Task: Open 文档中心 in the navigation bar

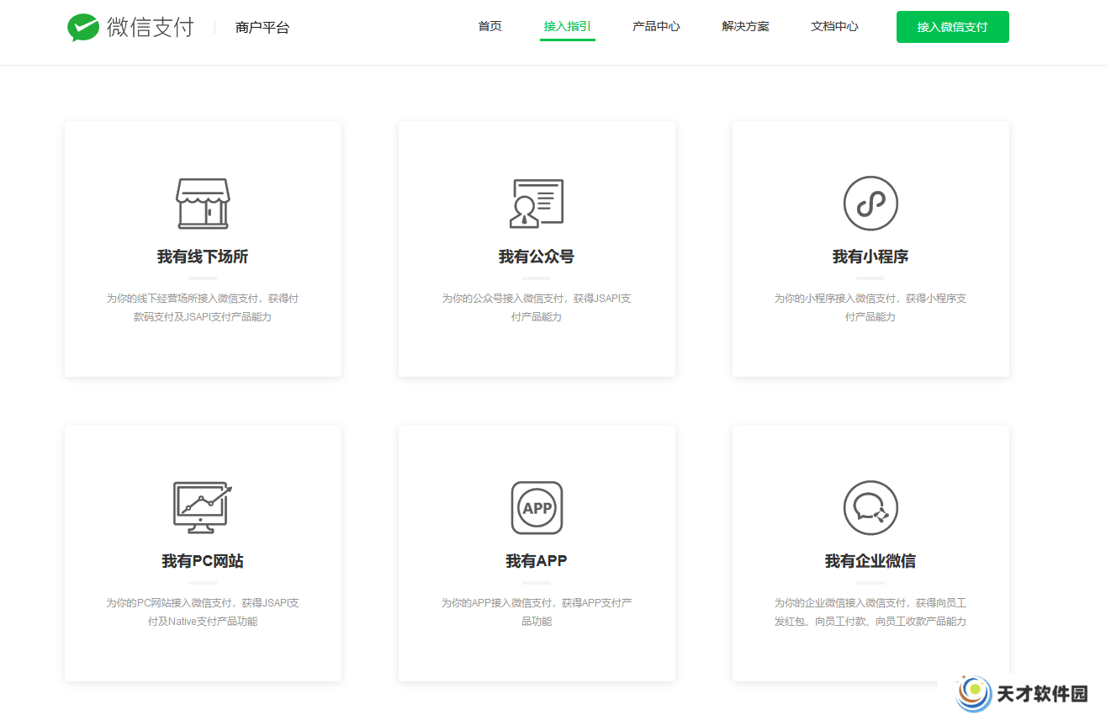Action: point(834,26)
